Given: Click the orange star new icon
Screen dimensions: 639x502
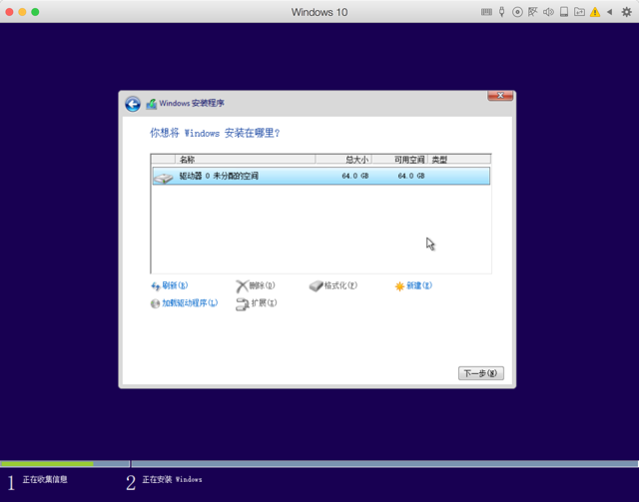Looking at the screenshot, I should 399,286.
